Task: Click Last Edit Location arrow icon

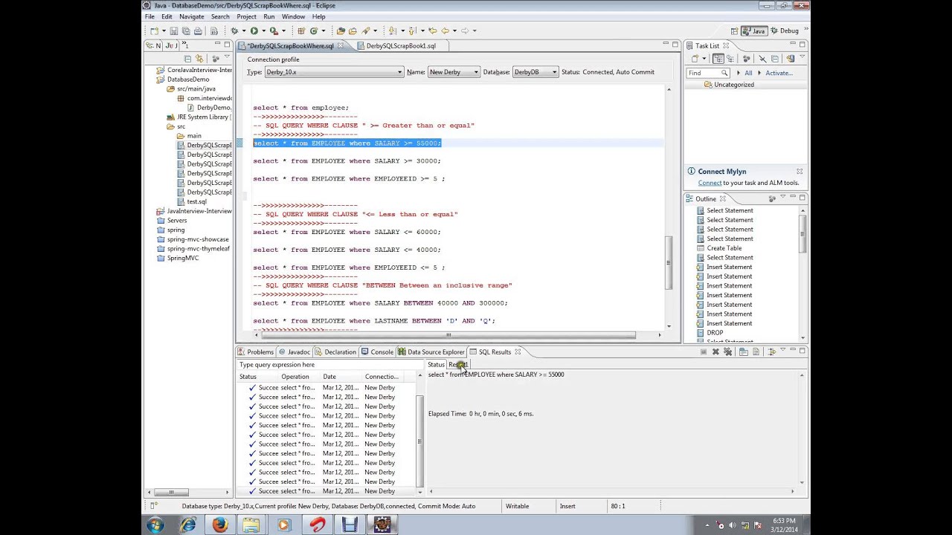Action: 432,30
